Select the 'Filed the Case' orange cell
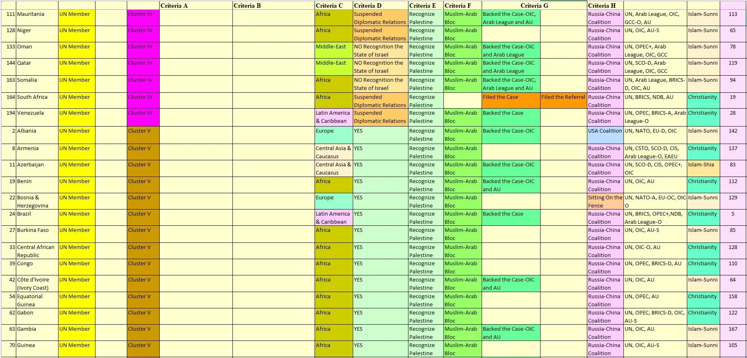The image size is (747, 358). [x=511, y=101]
